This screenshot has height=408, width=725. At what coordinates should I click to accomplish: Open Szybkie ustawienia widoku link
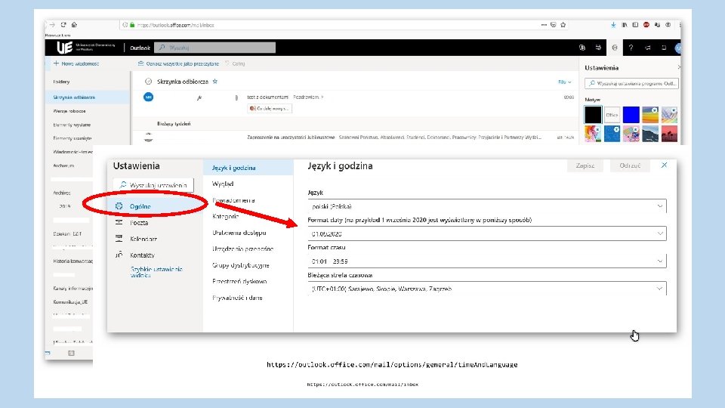click(156, 272)
